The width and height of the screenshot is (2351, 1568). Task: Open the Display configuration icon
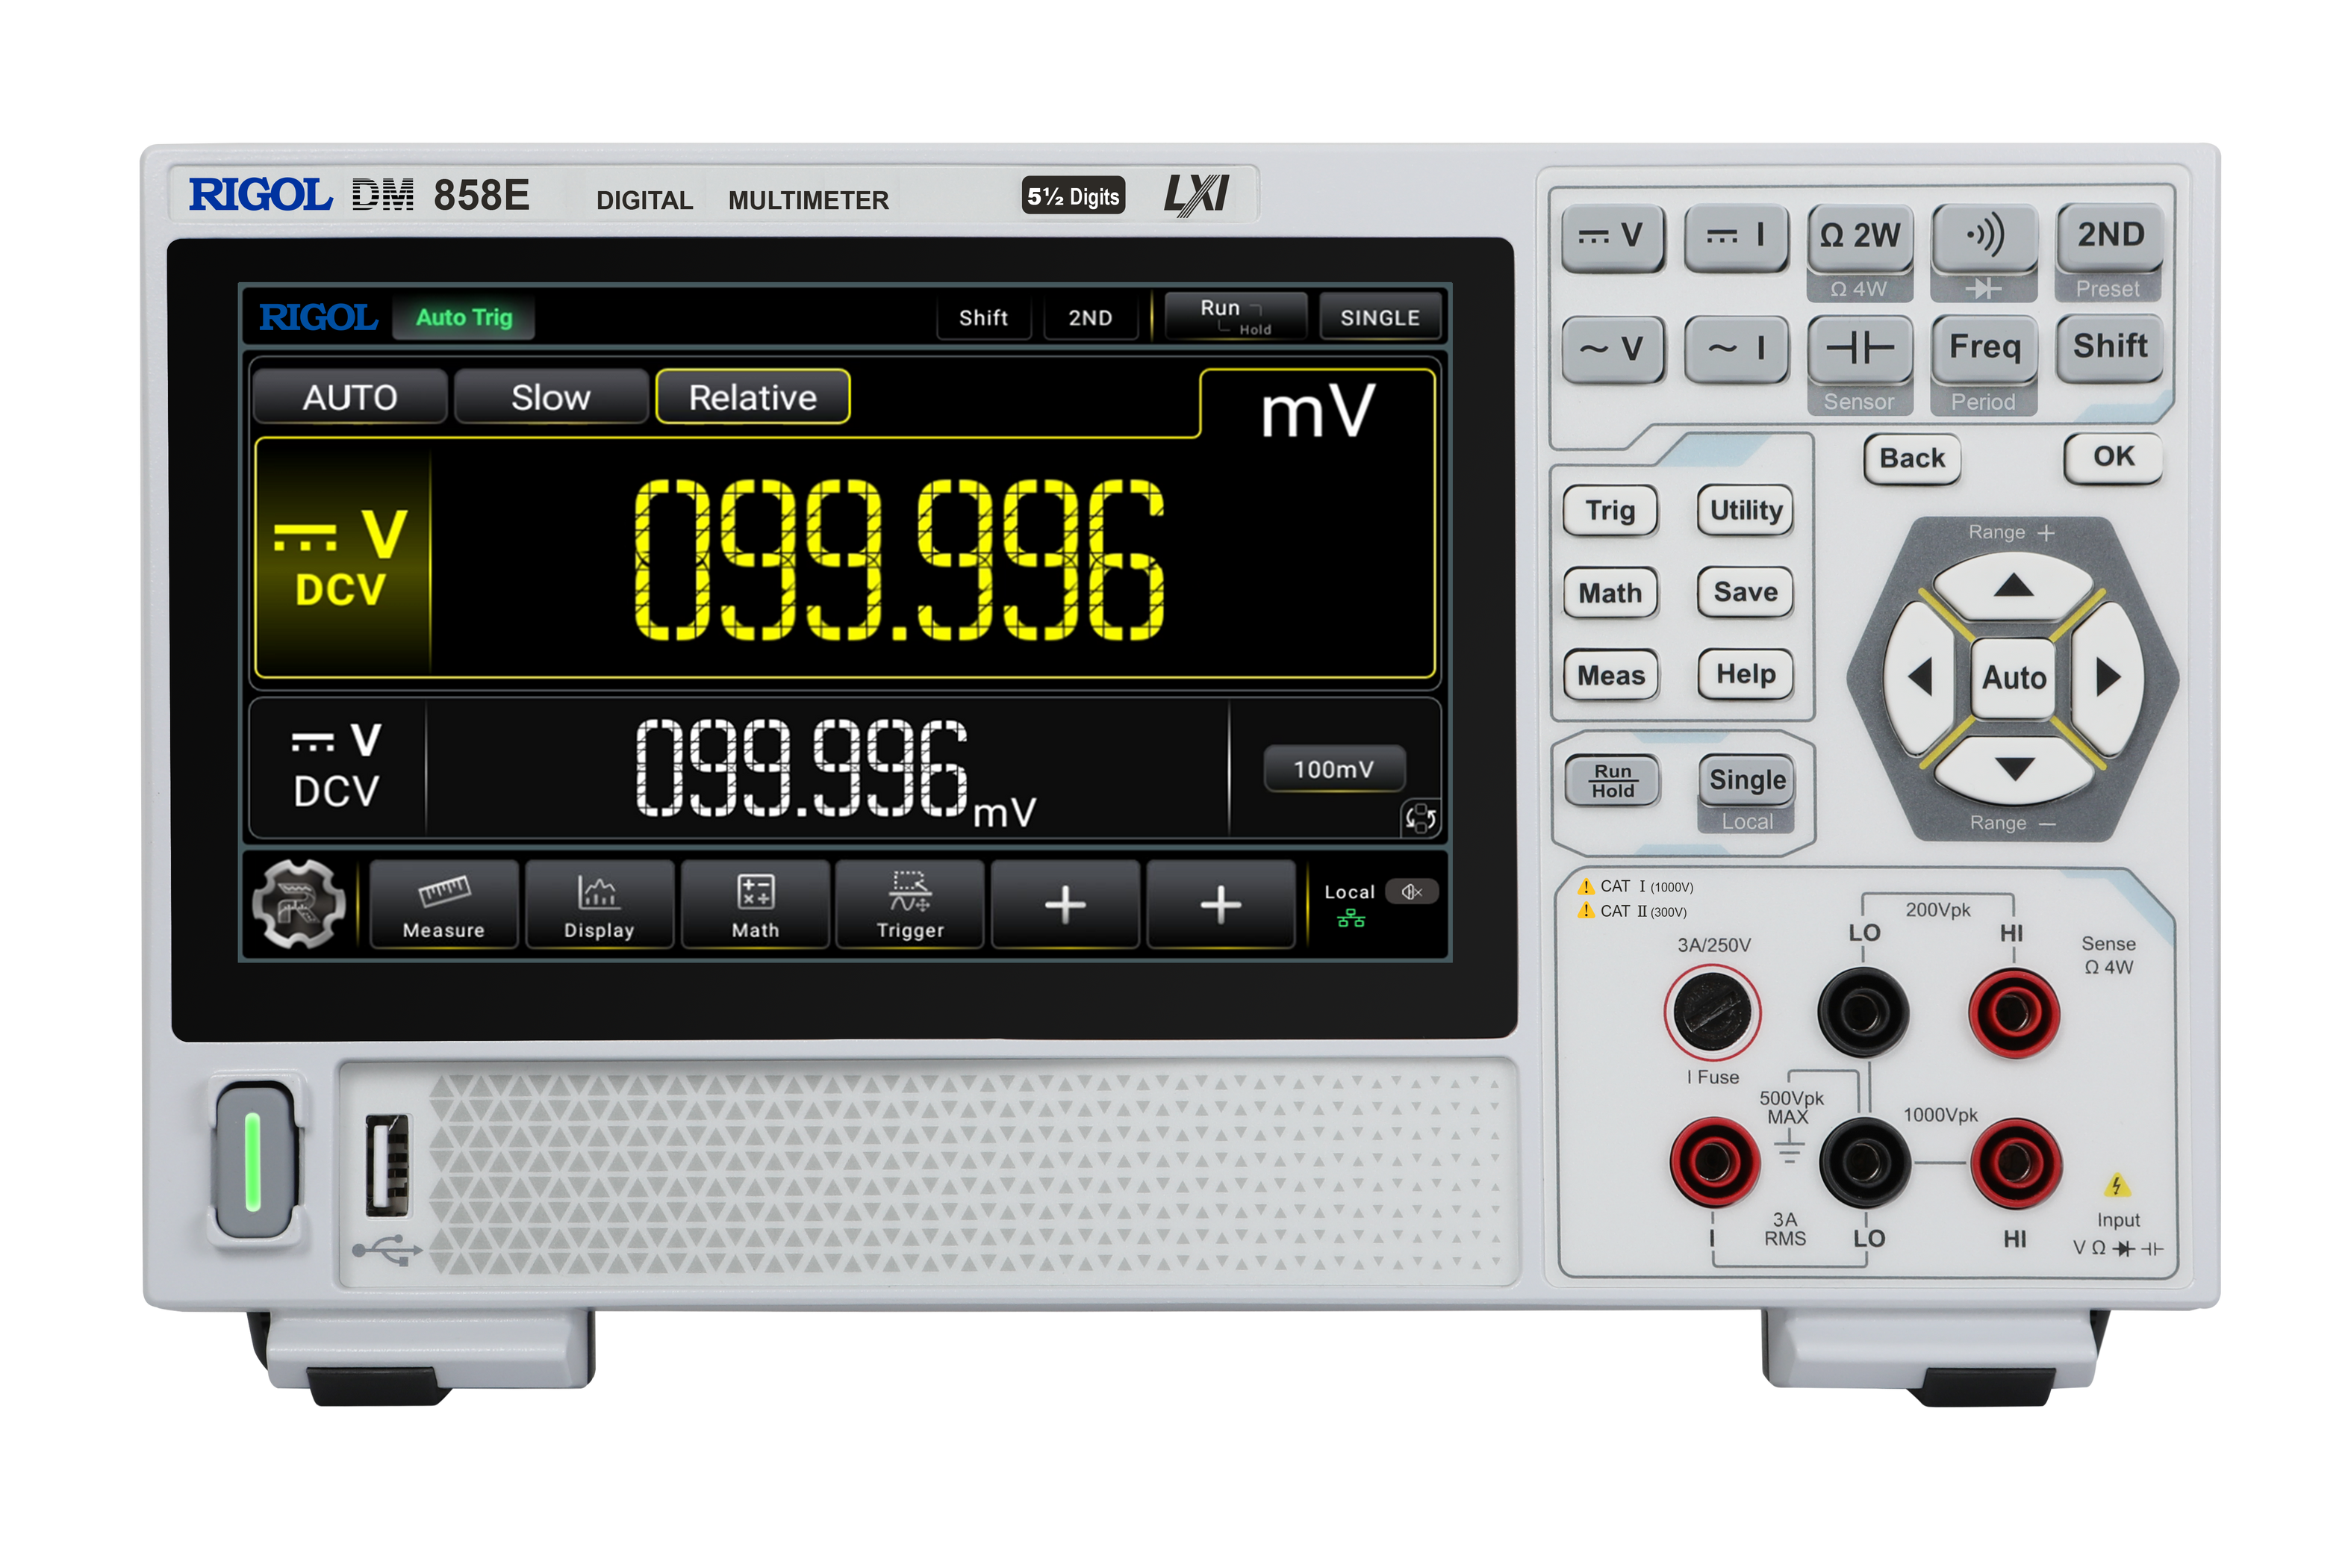pyautogui.click(x=599, y=905)
